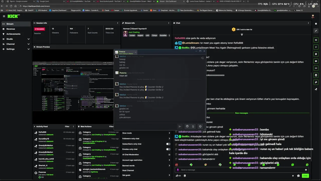
Task: Open Set goals options
Action: tap(146, 175)
